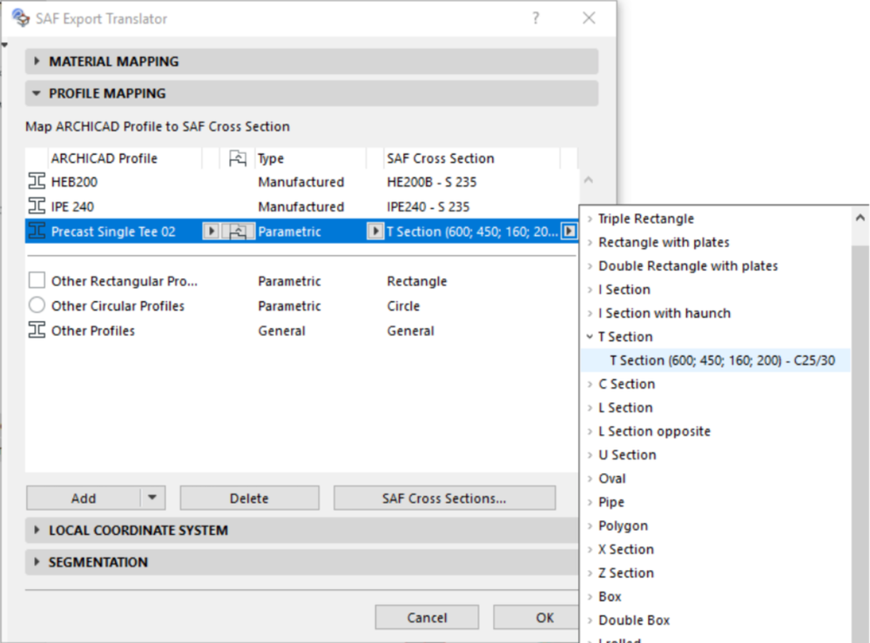Click the Rectangle cross section cell

tap(416, 281)
